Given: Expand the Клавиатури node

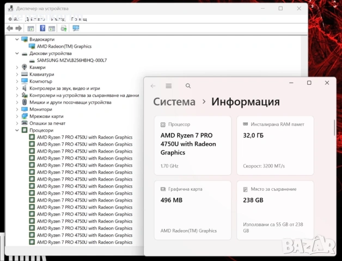Looking at the screenshot, I should point(17,74).
